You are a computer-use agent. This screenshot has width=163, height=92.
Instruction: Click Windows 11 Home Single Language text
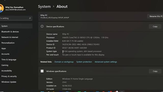(77, 79)
